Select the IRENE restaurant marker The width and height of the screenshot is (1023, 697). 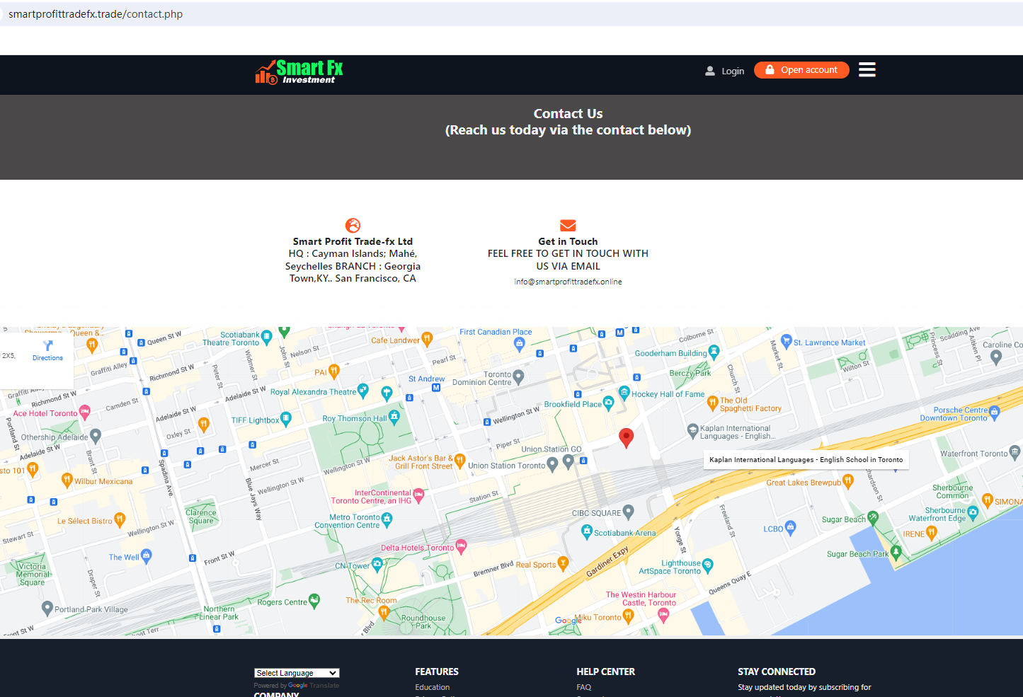(x=932, y=533)
